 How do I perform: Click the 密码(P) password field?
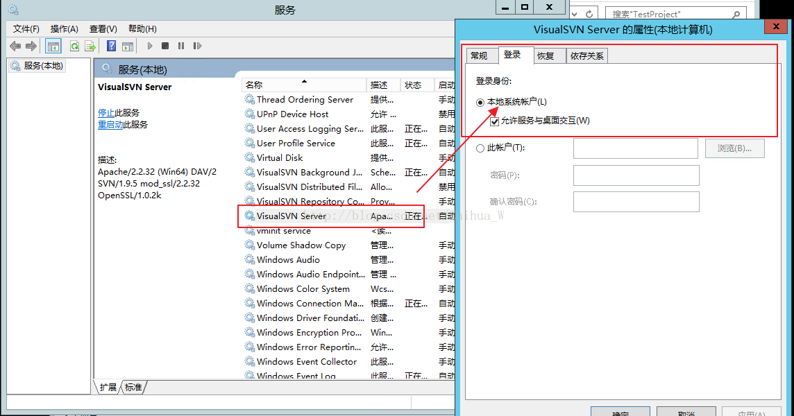(x=636, y=175)
